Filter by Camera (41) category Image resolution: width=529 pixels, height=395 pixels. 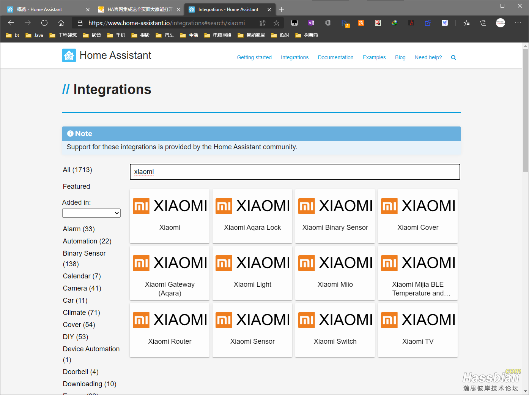(x=82, y=288)
